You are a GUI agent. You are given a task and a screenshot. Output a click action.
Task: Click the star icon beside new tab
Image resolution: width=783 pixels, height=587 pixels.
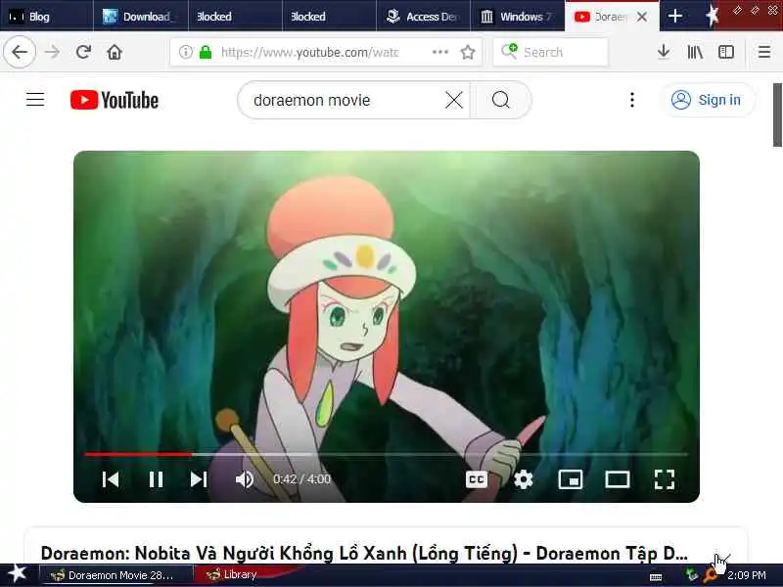(713, 16)
